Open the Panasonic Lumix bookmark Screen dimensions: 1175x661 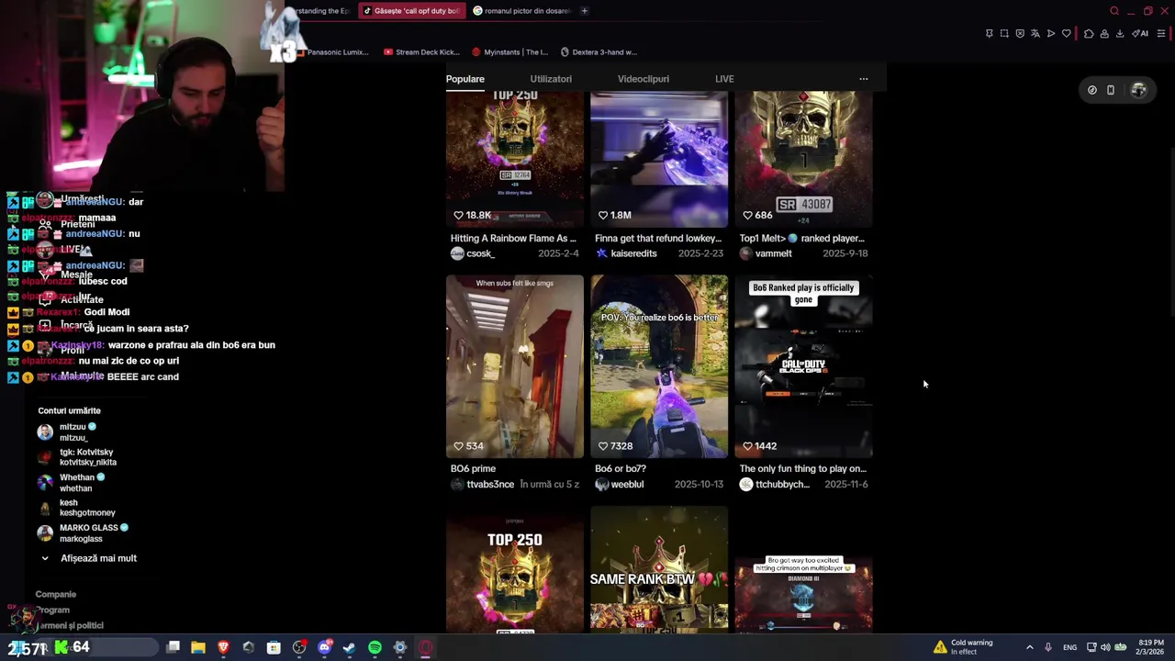point(331,52)
